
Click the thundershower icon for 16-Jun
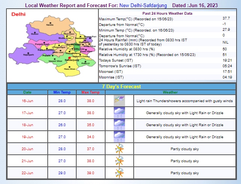(119, 101)
